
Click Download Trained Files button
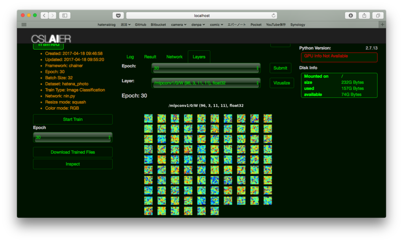click(x=73, y=152)
